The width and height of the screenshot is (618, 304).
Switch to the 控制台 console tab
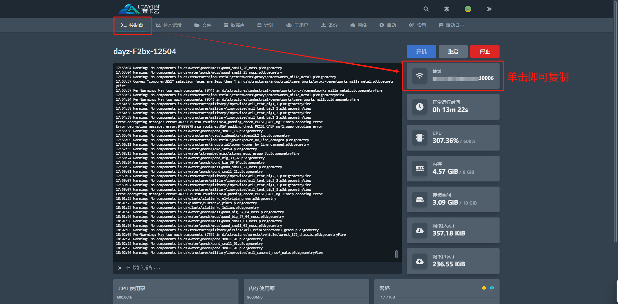coord(132,25)
